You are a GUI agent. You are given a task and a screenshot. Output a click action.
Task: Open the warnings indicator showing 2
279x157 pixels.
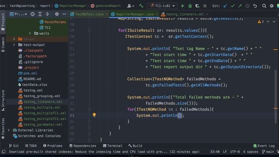click(x=261, y=21)
